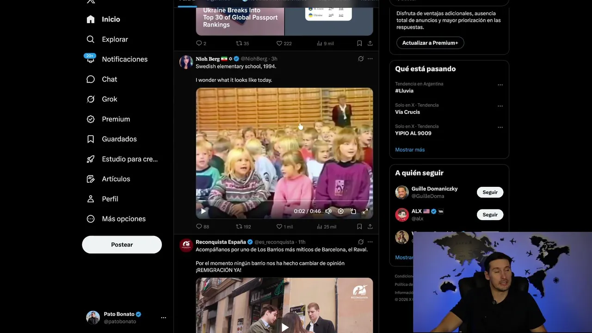
Task: Play the Swedish school video
Action: click(203, 211)
